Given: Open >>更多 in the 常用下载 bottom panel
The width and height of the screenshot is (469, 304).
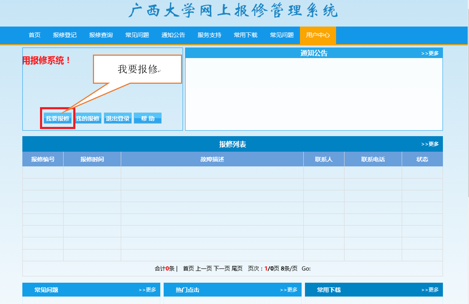Looking at the screenshot, I should click(x=430, y=290).
